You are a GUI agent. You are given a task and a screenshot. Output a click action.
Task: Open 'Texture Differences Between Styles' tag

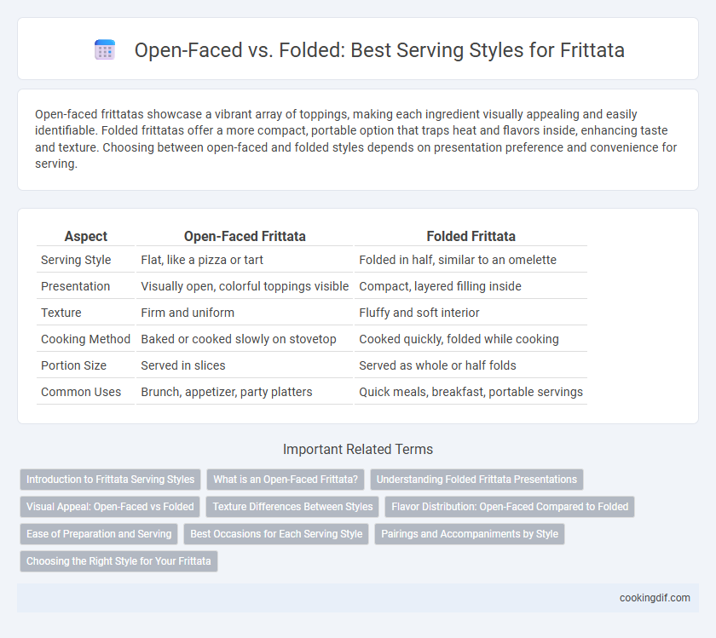(x=292, y=507)
